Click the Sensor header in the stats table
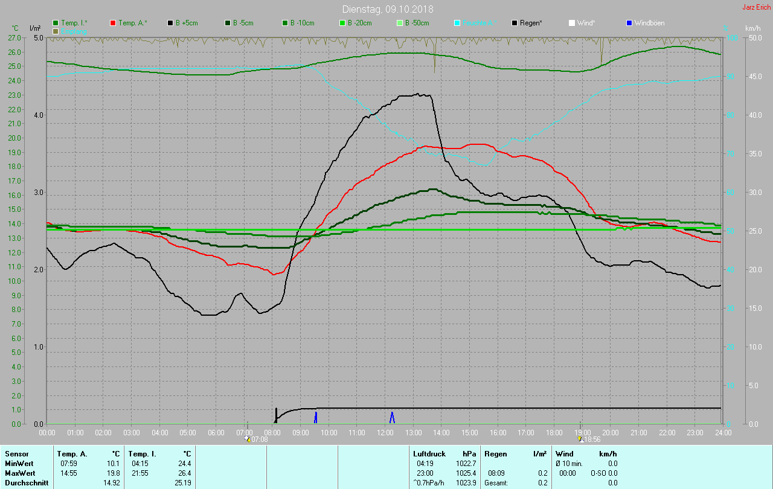Screen dimensions: 773x489 click(17, 453)
